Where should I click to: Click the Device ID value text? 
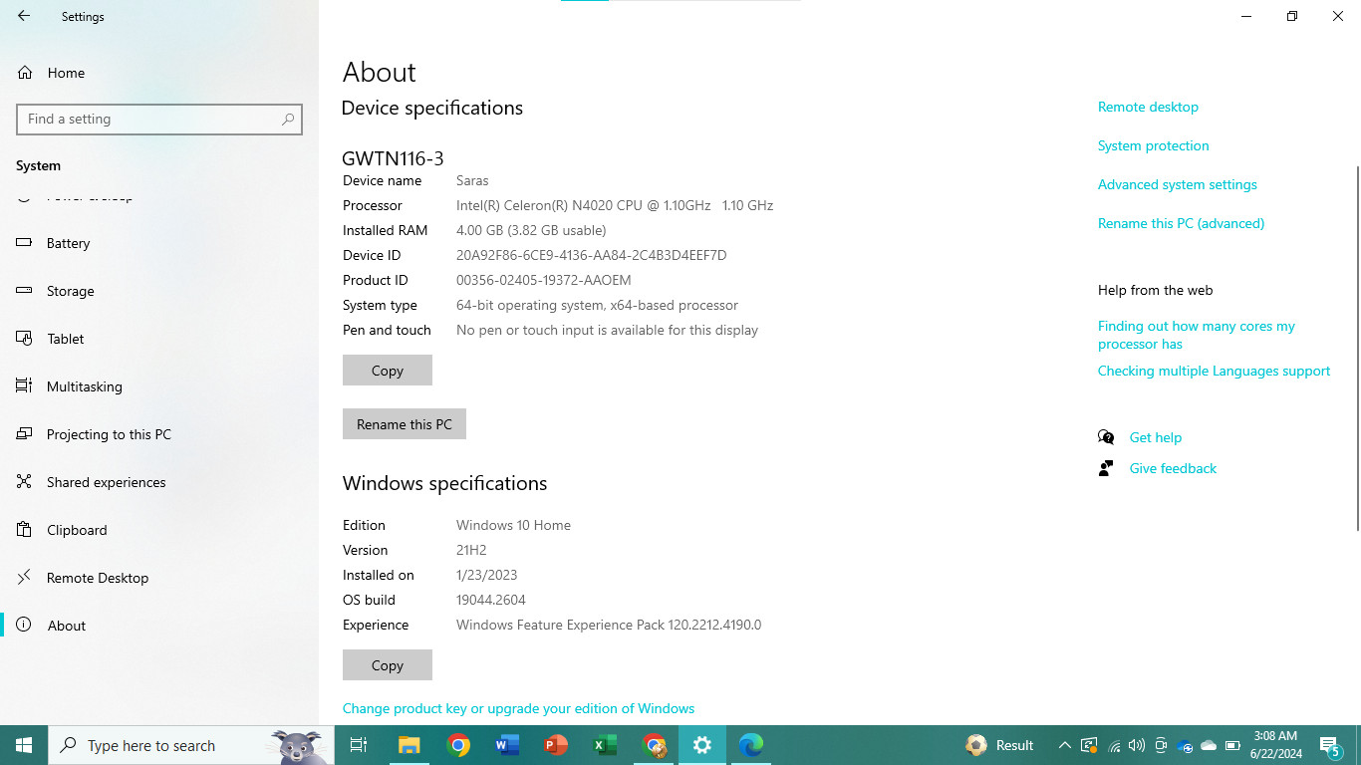click(591, 255)
